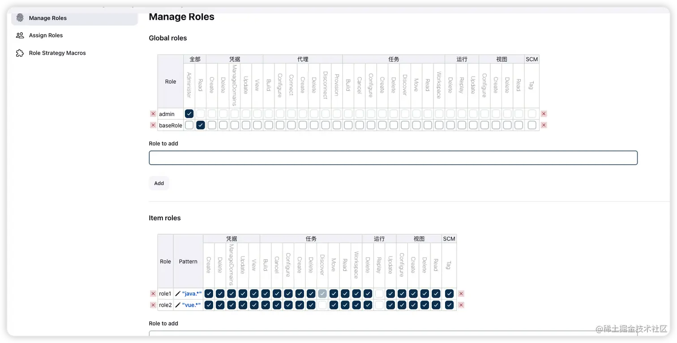
Task: Remove role2 with its right red X
Action: (461, 305)
